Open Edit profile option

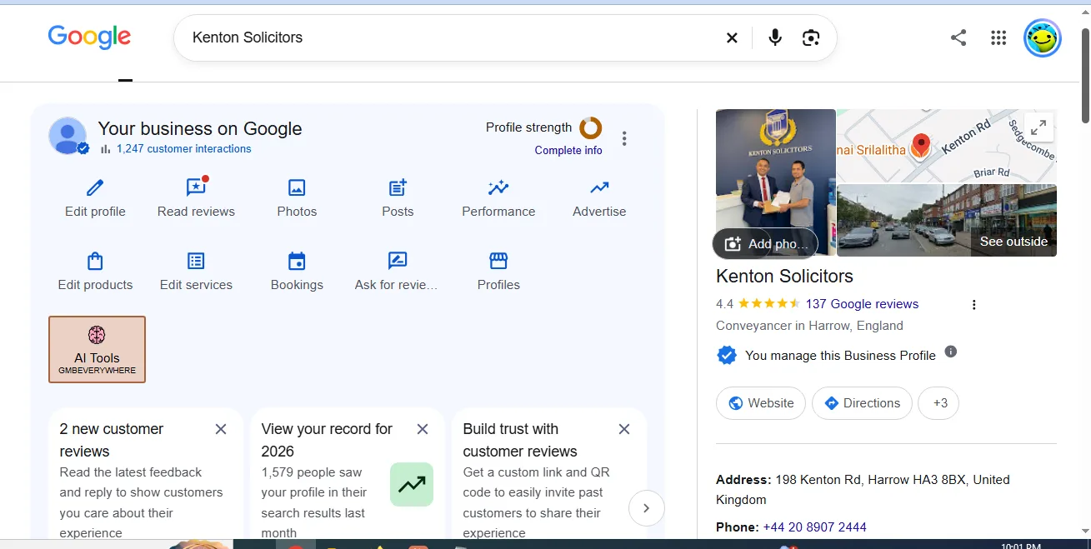coord(95,198)
